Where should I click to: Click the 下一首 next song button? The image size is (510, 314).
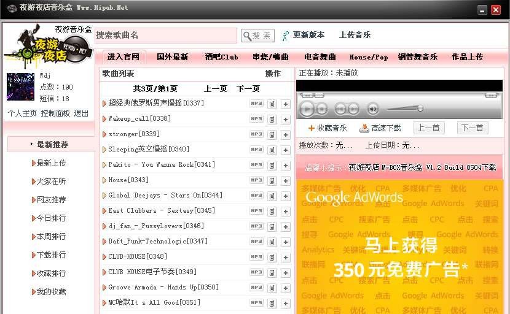pyautogui.click(x=473, y=128)
